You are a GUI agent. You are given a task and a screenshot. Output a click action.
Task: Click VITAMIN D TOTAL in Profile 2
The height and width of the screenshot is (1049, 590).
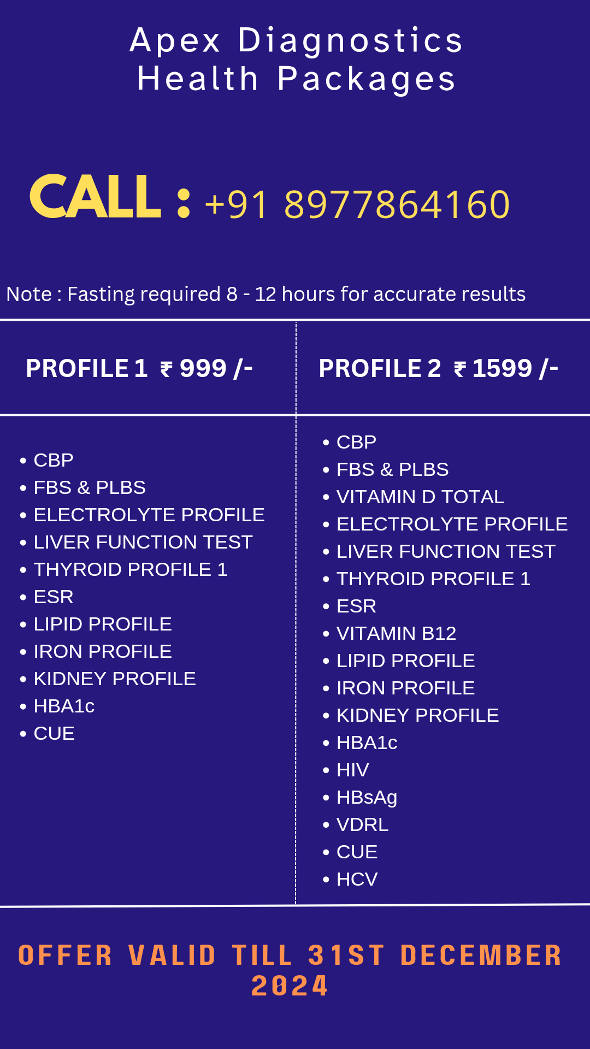pyautogui.click(x=420, y=497)
